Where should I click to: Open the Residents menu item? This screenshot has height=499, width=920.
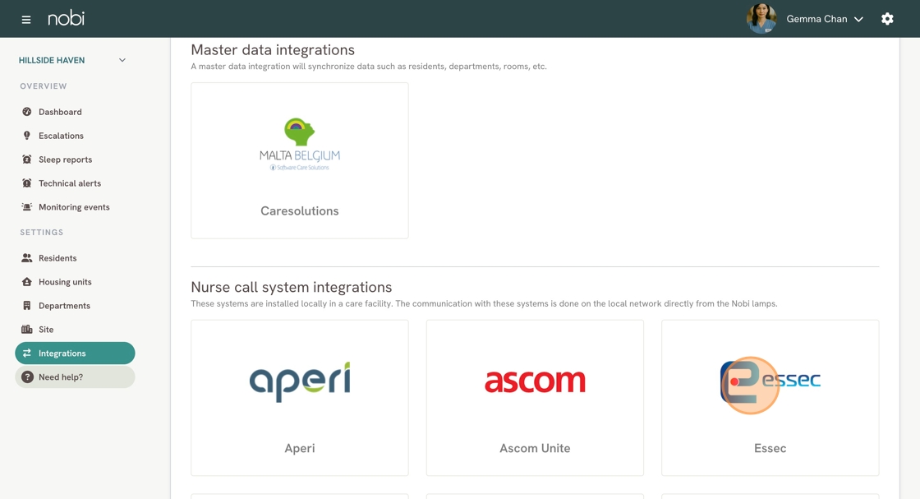pyautogui.click(x=57, y=258)
